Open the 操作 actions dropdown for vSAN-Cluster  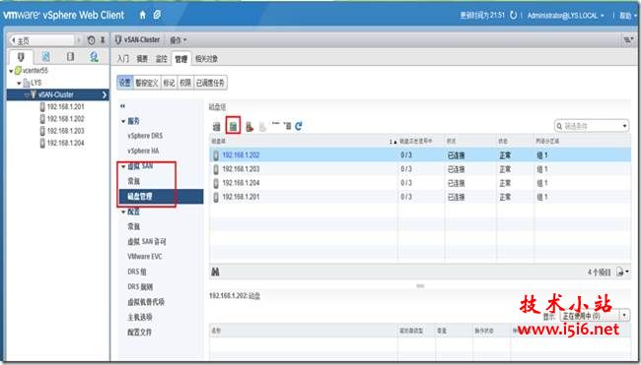click(x=178, y=40)
